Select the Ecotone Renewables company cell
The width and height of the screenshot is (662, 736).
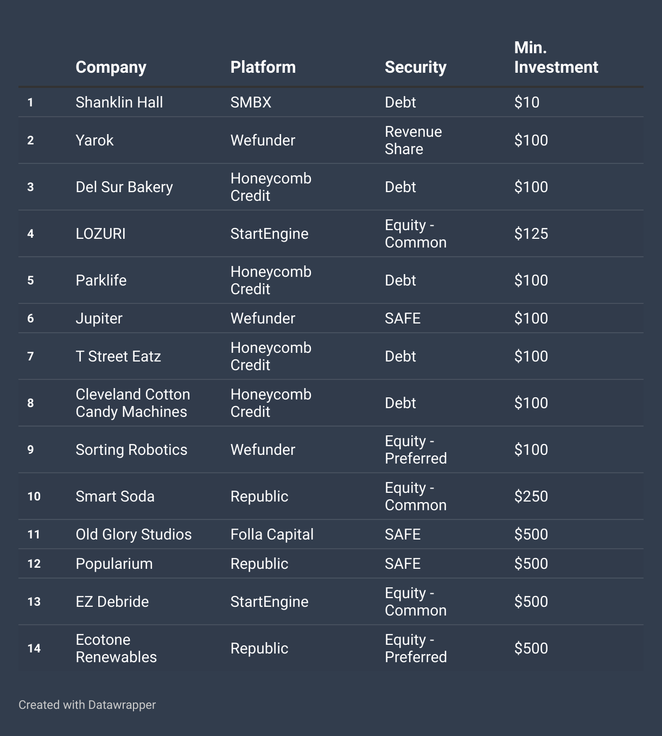pos(116,648)
